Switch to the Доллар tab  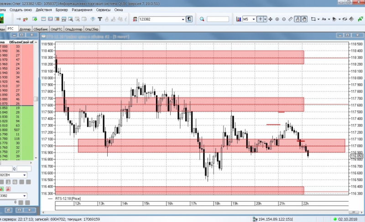click(25, 29)
